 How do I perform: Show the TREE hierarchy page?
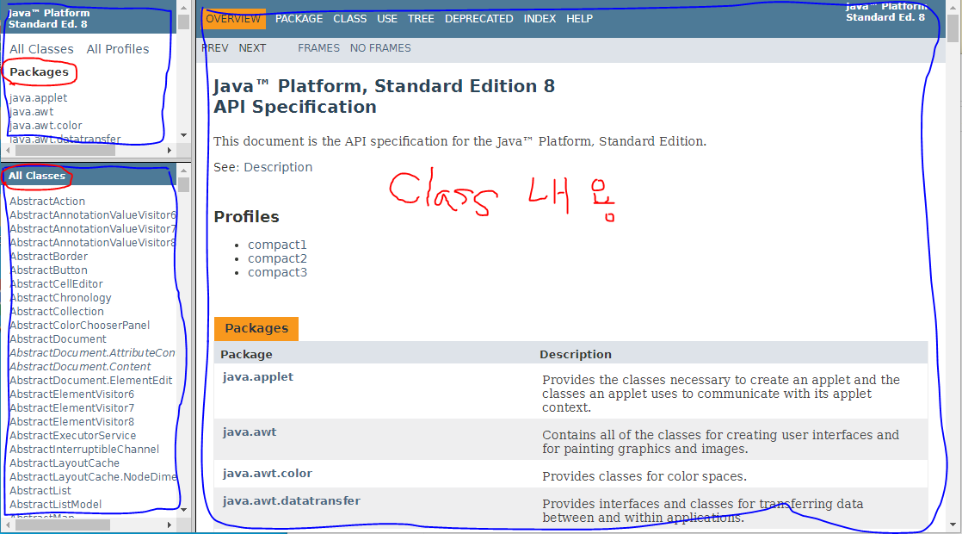[421, 18]
